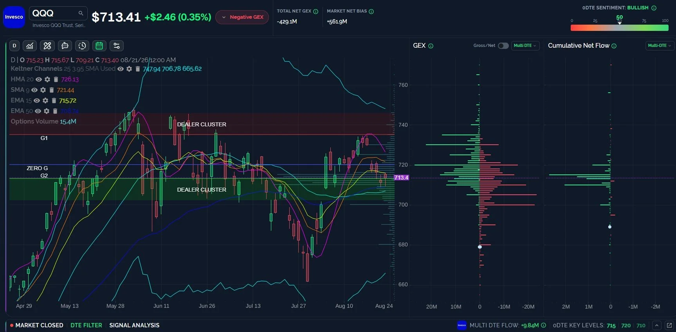The height and width of the screenshot is (332, 676).
Task: Click the upper DEALER CLUSTER label
Action: [x=202, y=124]
